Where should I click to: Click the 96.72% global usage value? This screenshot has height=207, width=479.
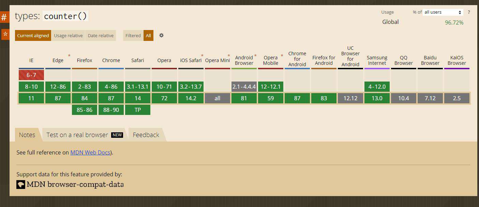(x=454, y=23)
